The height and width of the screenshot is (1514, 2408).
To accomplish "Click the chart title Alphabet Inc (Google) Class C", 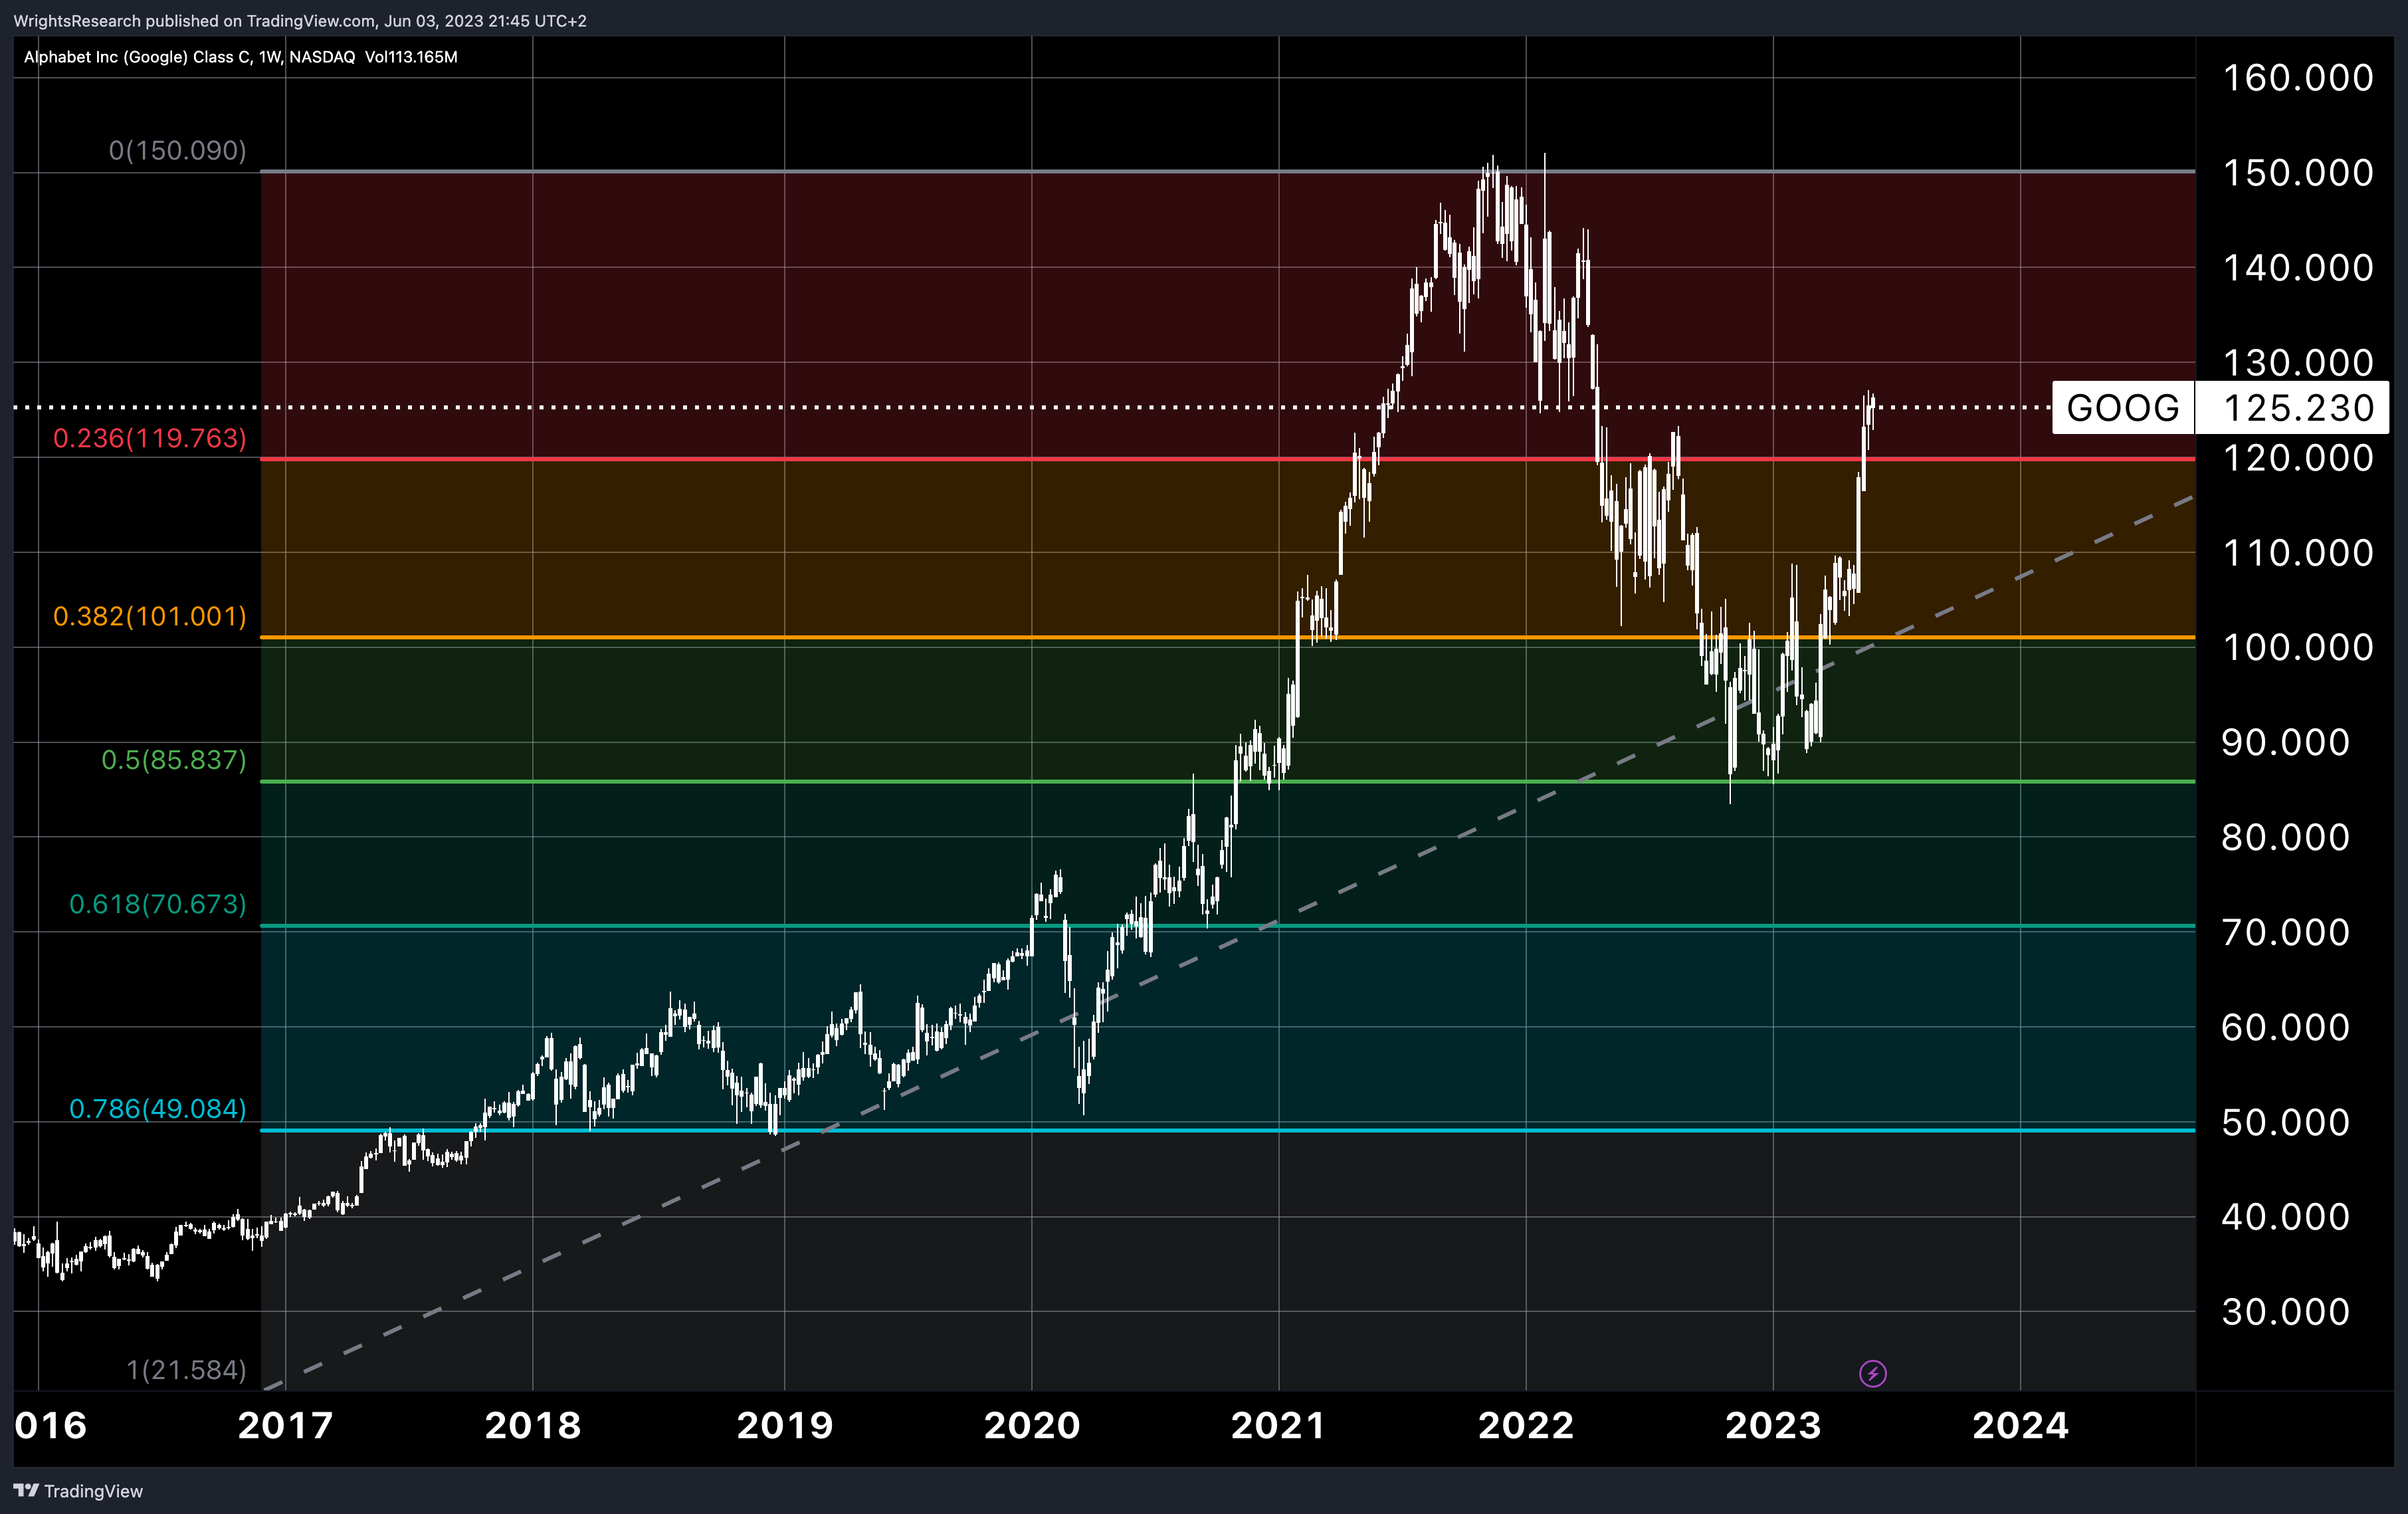I will point(138,57).
